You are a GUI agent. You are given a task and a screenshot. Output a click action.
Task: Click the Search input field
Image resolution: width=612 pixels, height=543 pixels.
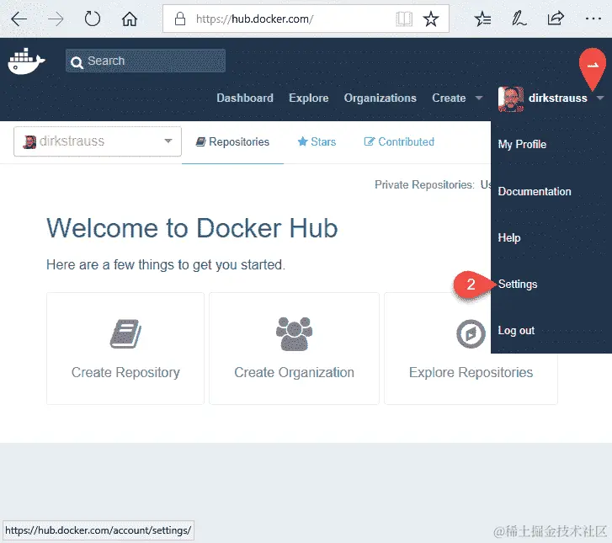pyautogui.click(x=145, y=61)
